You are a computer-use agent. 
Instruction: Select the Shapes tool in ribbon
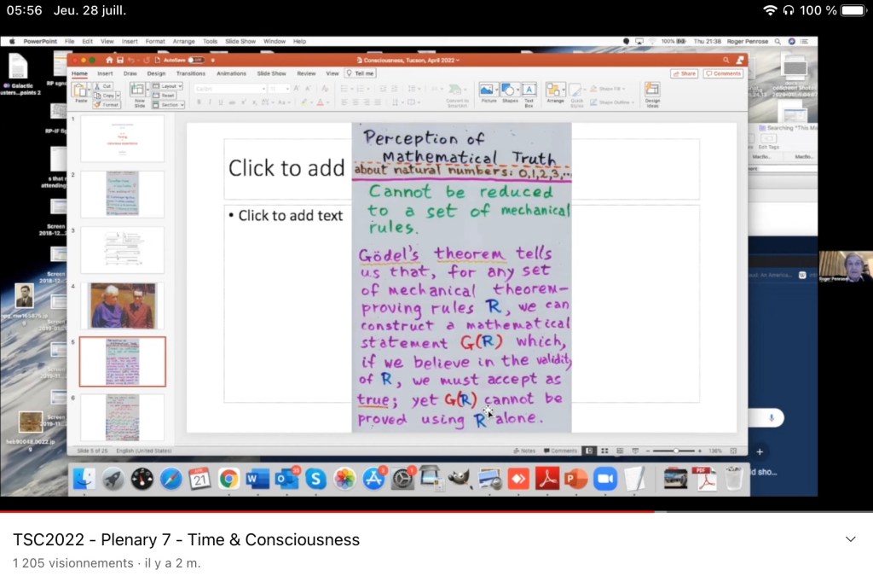[x=510, y=90]
